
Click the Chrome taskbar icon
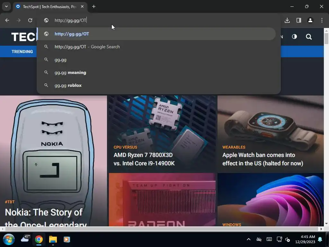pyautogui.click(x=39, y=239)
